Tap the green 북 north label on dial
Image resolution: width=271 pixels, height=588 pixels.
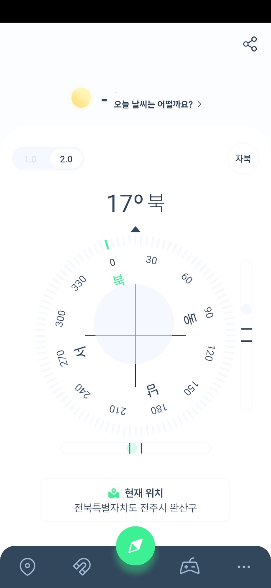pyautogui.click(x=119, y=280)
